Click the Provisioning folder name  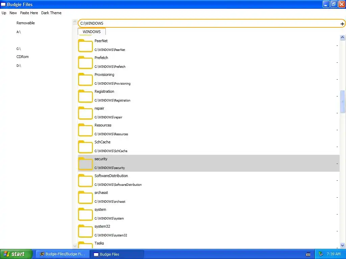[104, 75]
